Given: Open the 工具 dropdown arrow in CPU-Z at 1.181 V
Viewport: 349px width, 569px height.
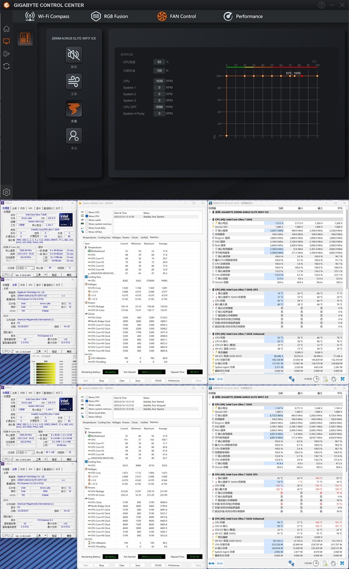Looking at the screenshot, I should [x=46, y=275].
